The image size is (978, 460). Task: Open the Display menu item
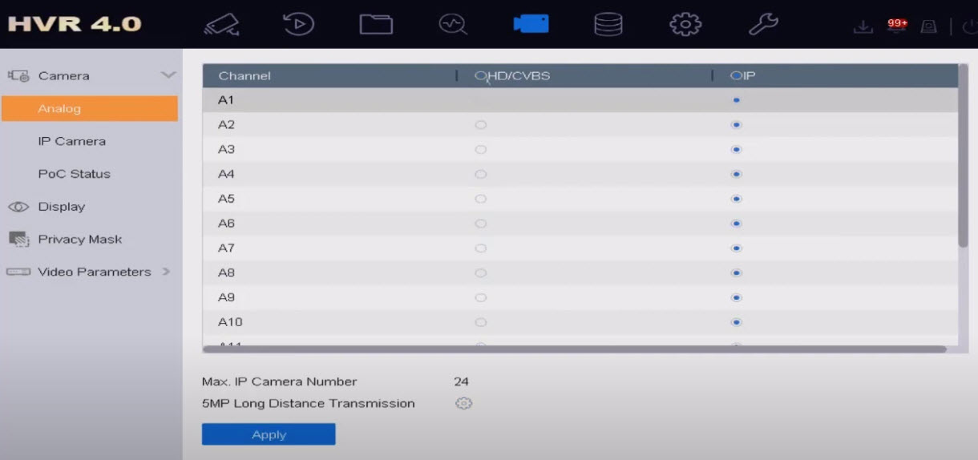coord(61,207)
